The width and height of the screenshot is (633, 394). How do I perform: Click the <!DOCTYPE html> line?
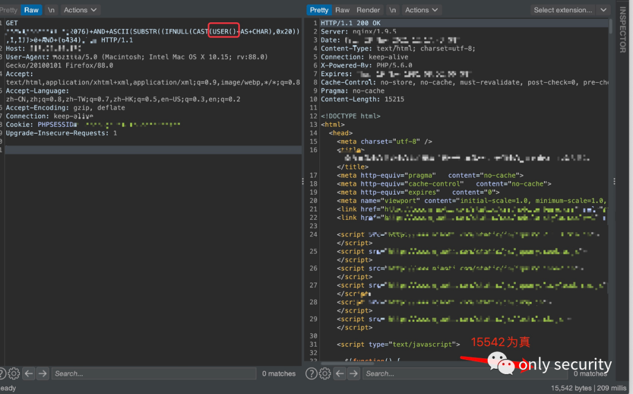tap(350, 116)
